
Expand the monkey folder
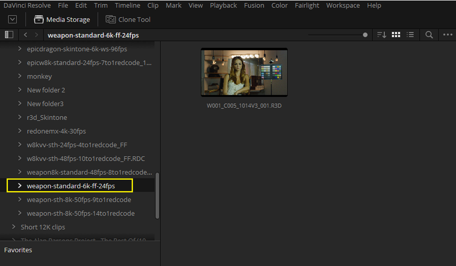[x=20, y=76]
